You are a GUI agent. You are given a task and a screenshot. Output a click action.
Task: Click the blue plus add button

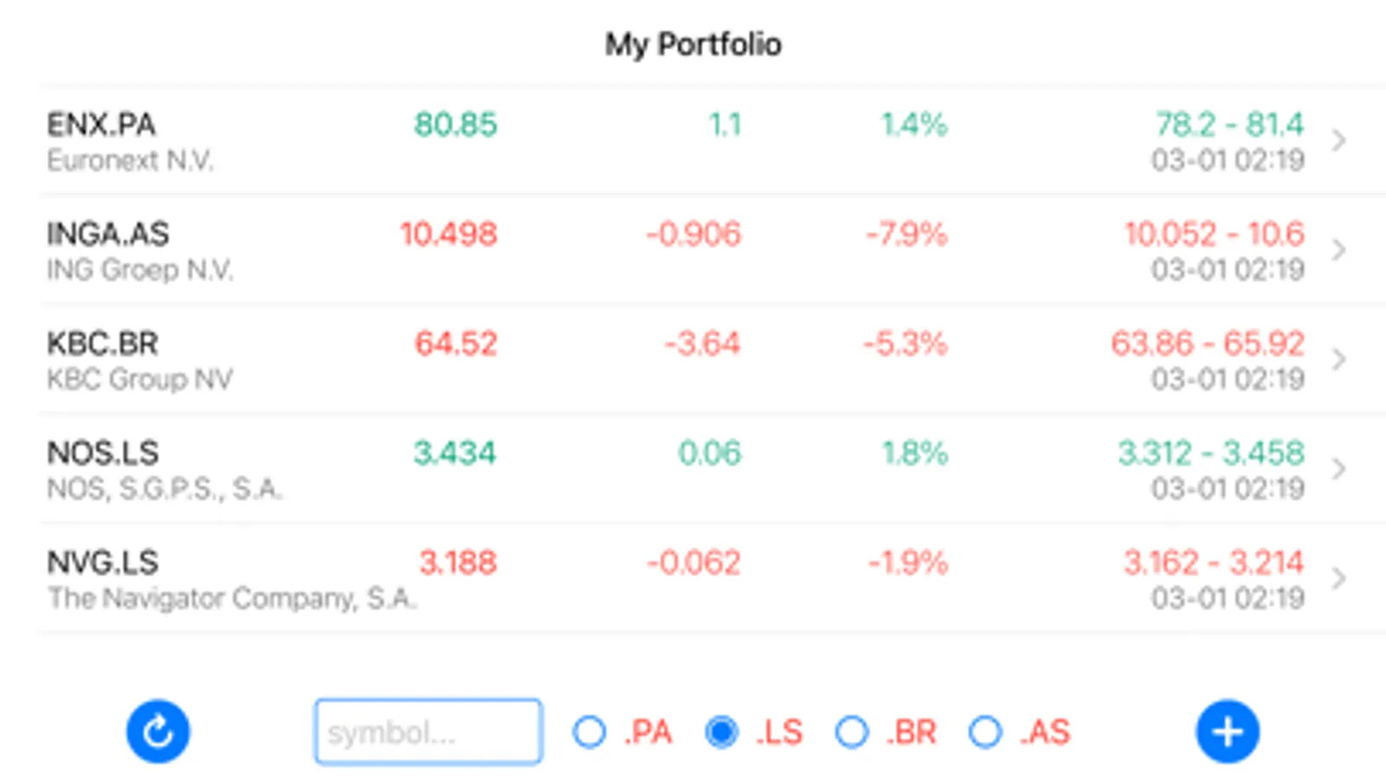point(1227,732)
